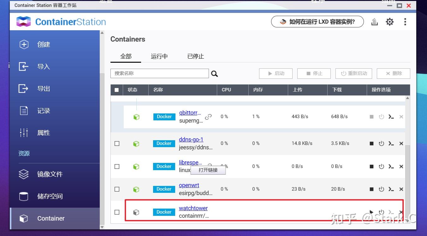The width and height of the screenshot is (427, 236).
Task: Click the link icon next to qbittorrent
Action: [208, 117]
